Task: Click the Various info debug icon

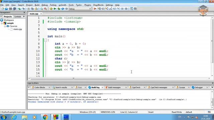Action: click(135, 9)
